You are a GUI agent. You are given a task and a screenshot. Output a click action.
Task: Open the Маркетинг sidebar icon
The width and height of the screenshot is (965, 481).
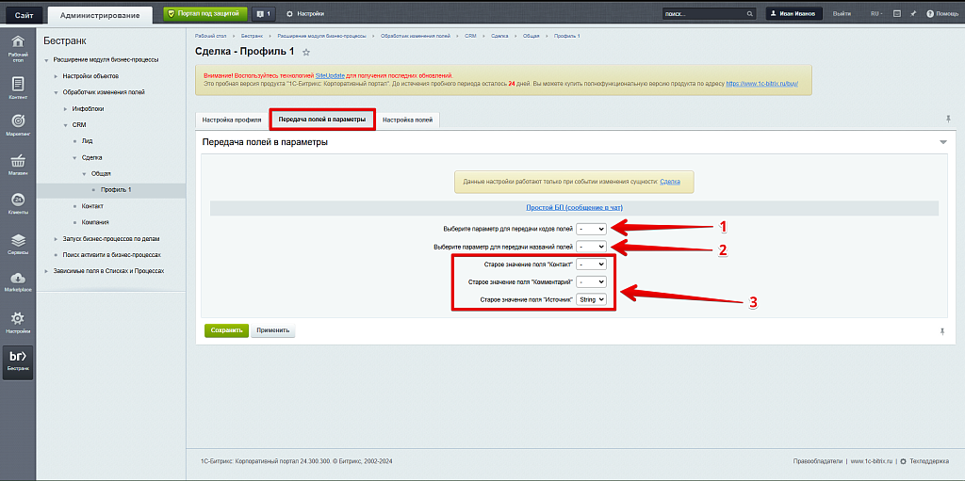pyautogui.click(x=17, y=122)
